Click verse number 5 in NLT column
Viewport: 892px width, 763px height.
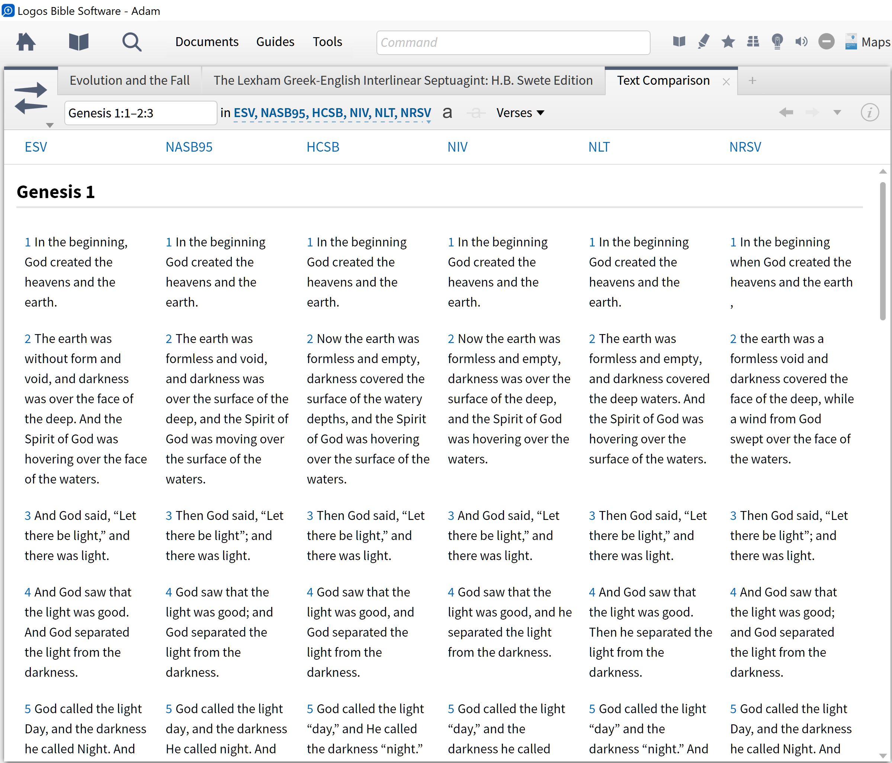click(592, 709)
